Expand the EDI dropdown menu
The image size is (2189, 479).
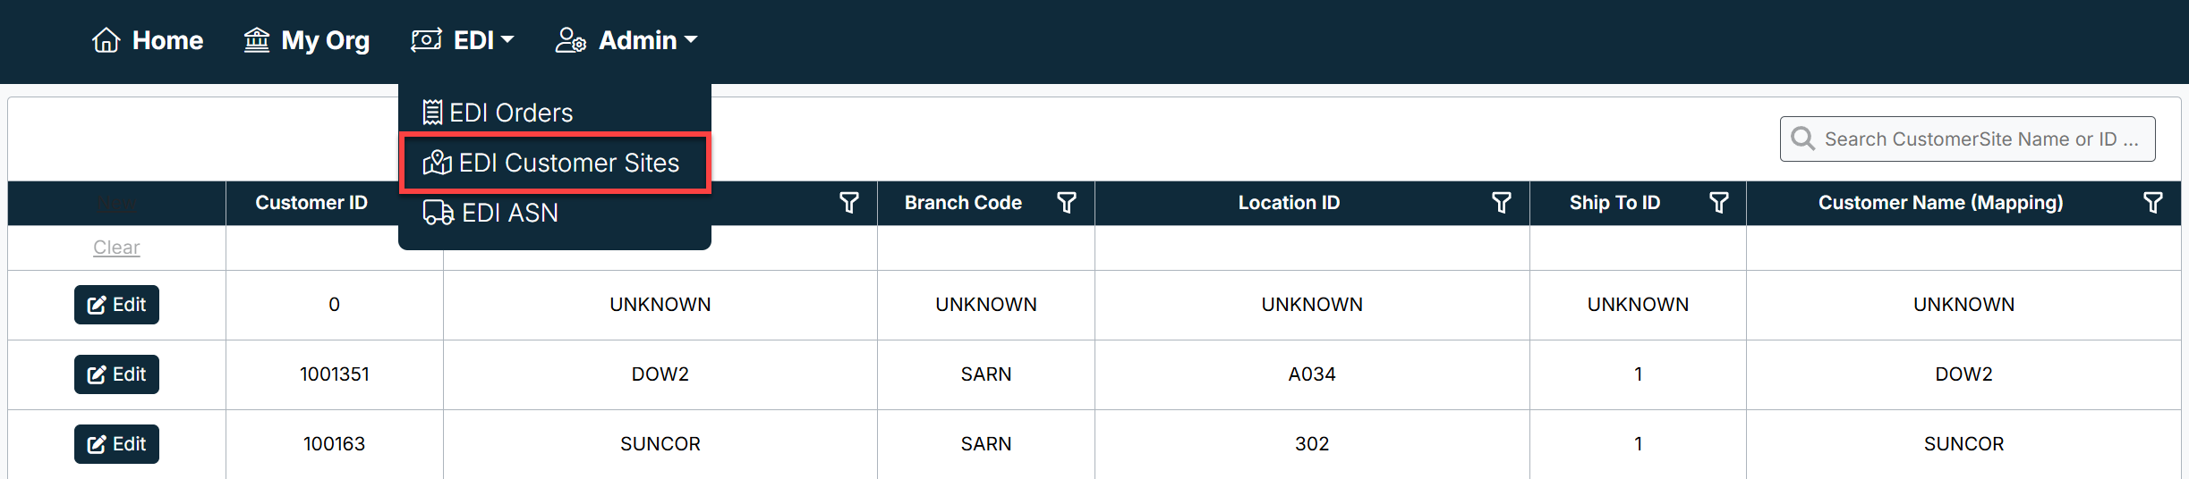(463, 40)
